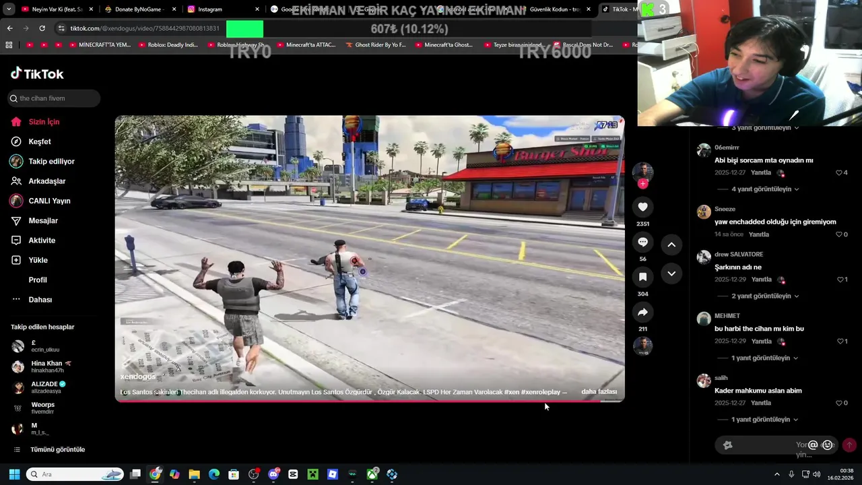This screenshot has width=862, height=485.
Task: Switch to the Donate ByNoGame tab
Action: 140,9
